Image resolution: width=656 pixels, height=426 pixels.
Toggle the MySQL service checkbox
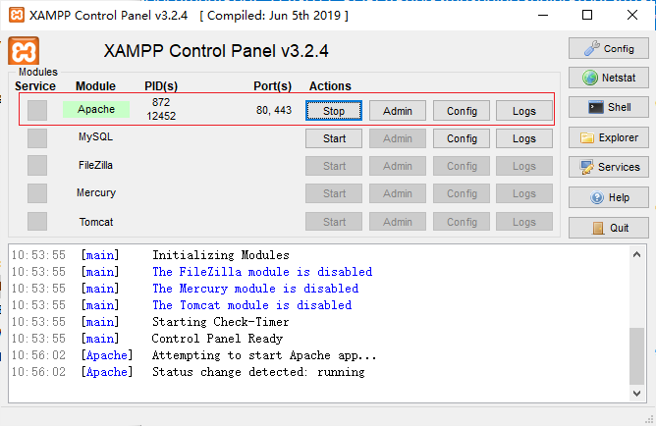point(37,138)
